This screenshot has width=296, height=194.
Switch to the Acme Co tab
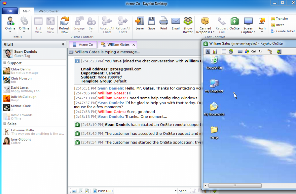[x=83, y=44]
